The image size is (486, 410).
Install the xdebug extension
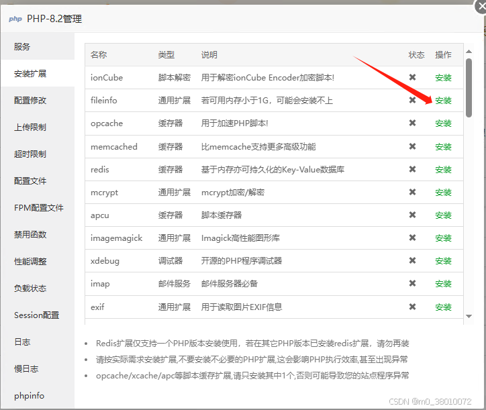pos(443,261)
